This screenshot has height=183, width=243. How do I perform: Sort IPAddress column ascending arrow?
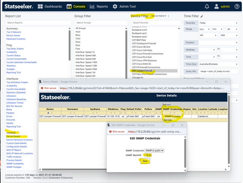[x=111, y=113]
